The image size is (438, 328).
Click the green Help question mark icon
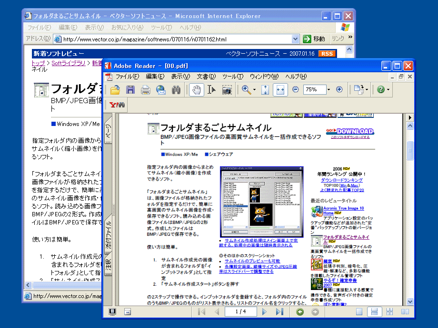pyautogui.click(x=381, y=89)
